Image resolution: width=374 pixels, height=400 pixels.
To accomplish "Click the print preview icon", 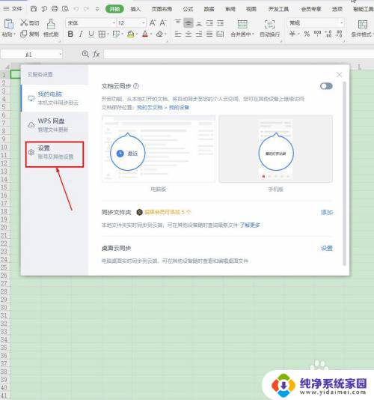I will 65,9.
